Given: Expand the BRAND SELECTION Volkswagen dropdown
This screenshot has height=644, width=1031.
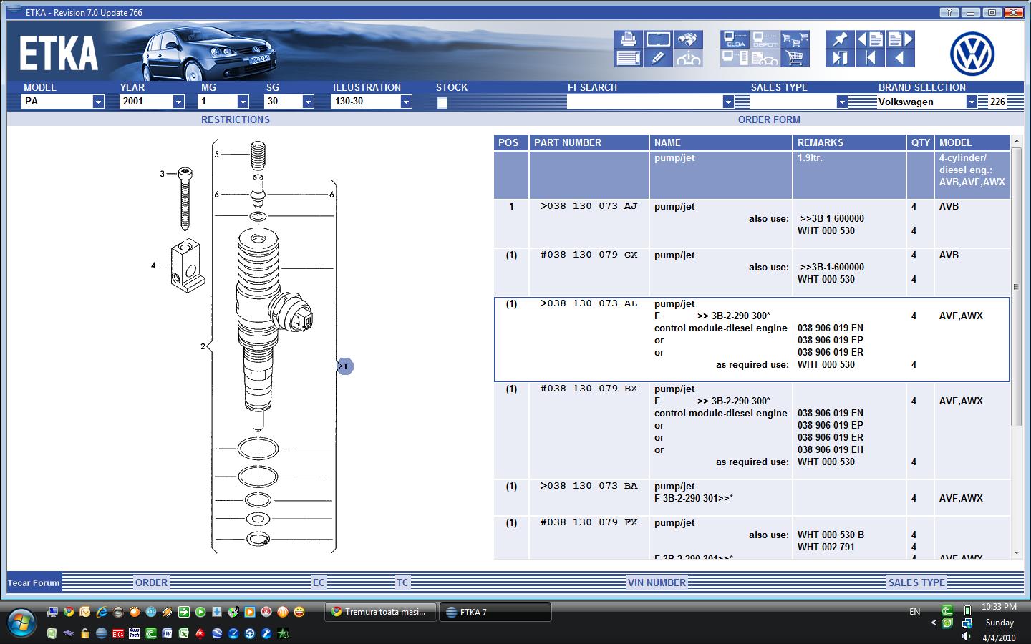Looking at the screenshot, I should click(972, 102).
